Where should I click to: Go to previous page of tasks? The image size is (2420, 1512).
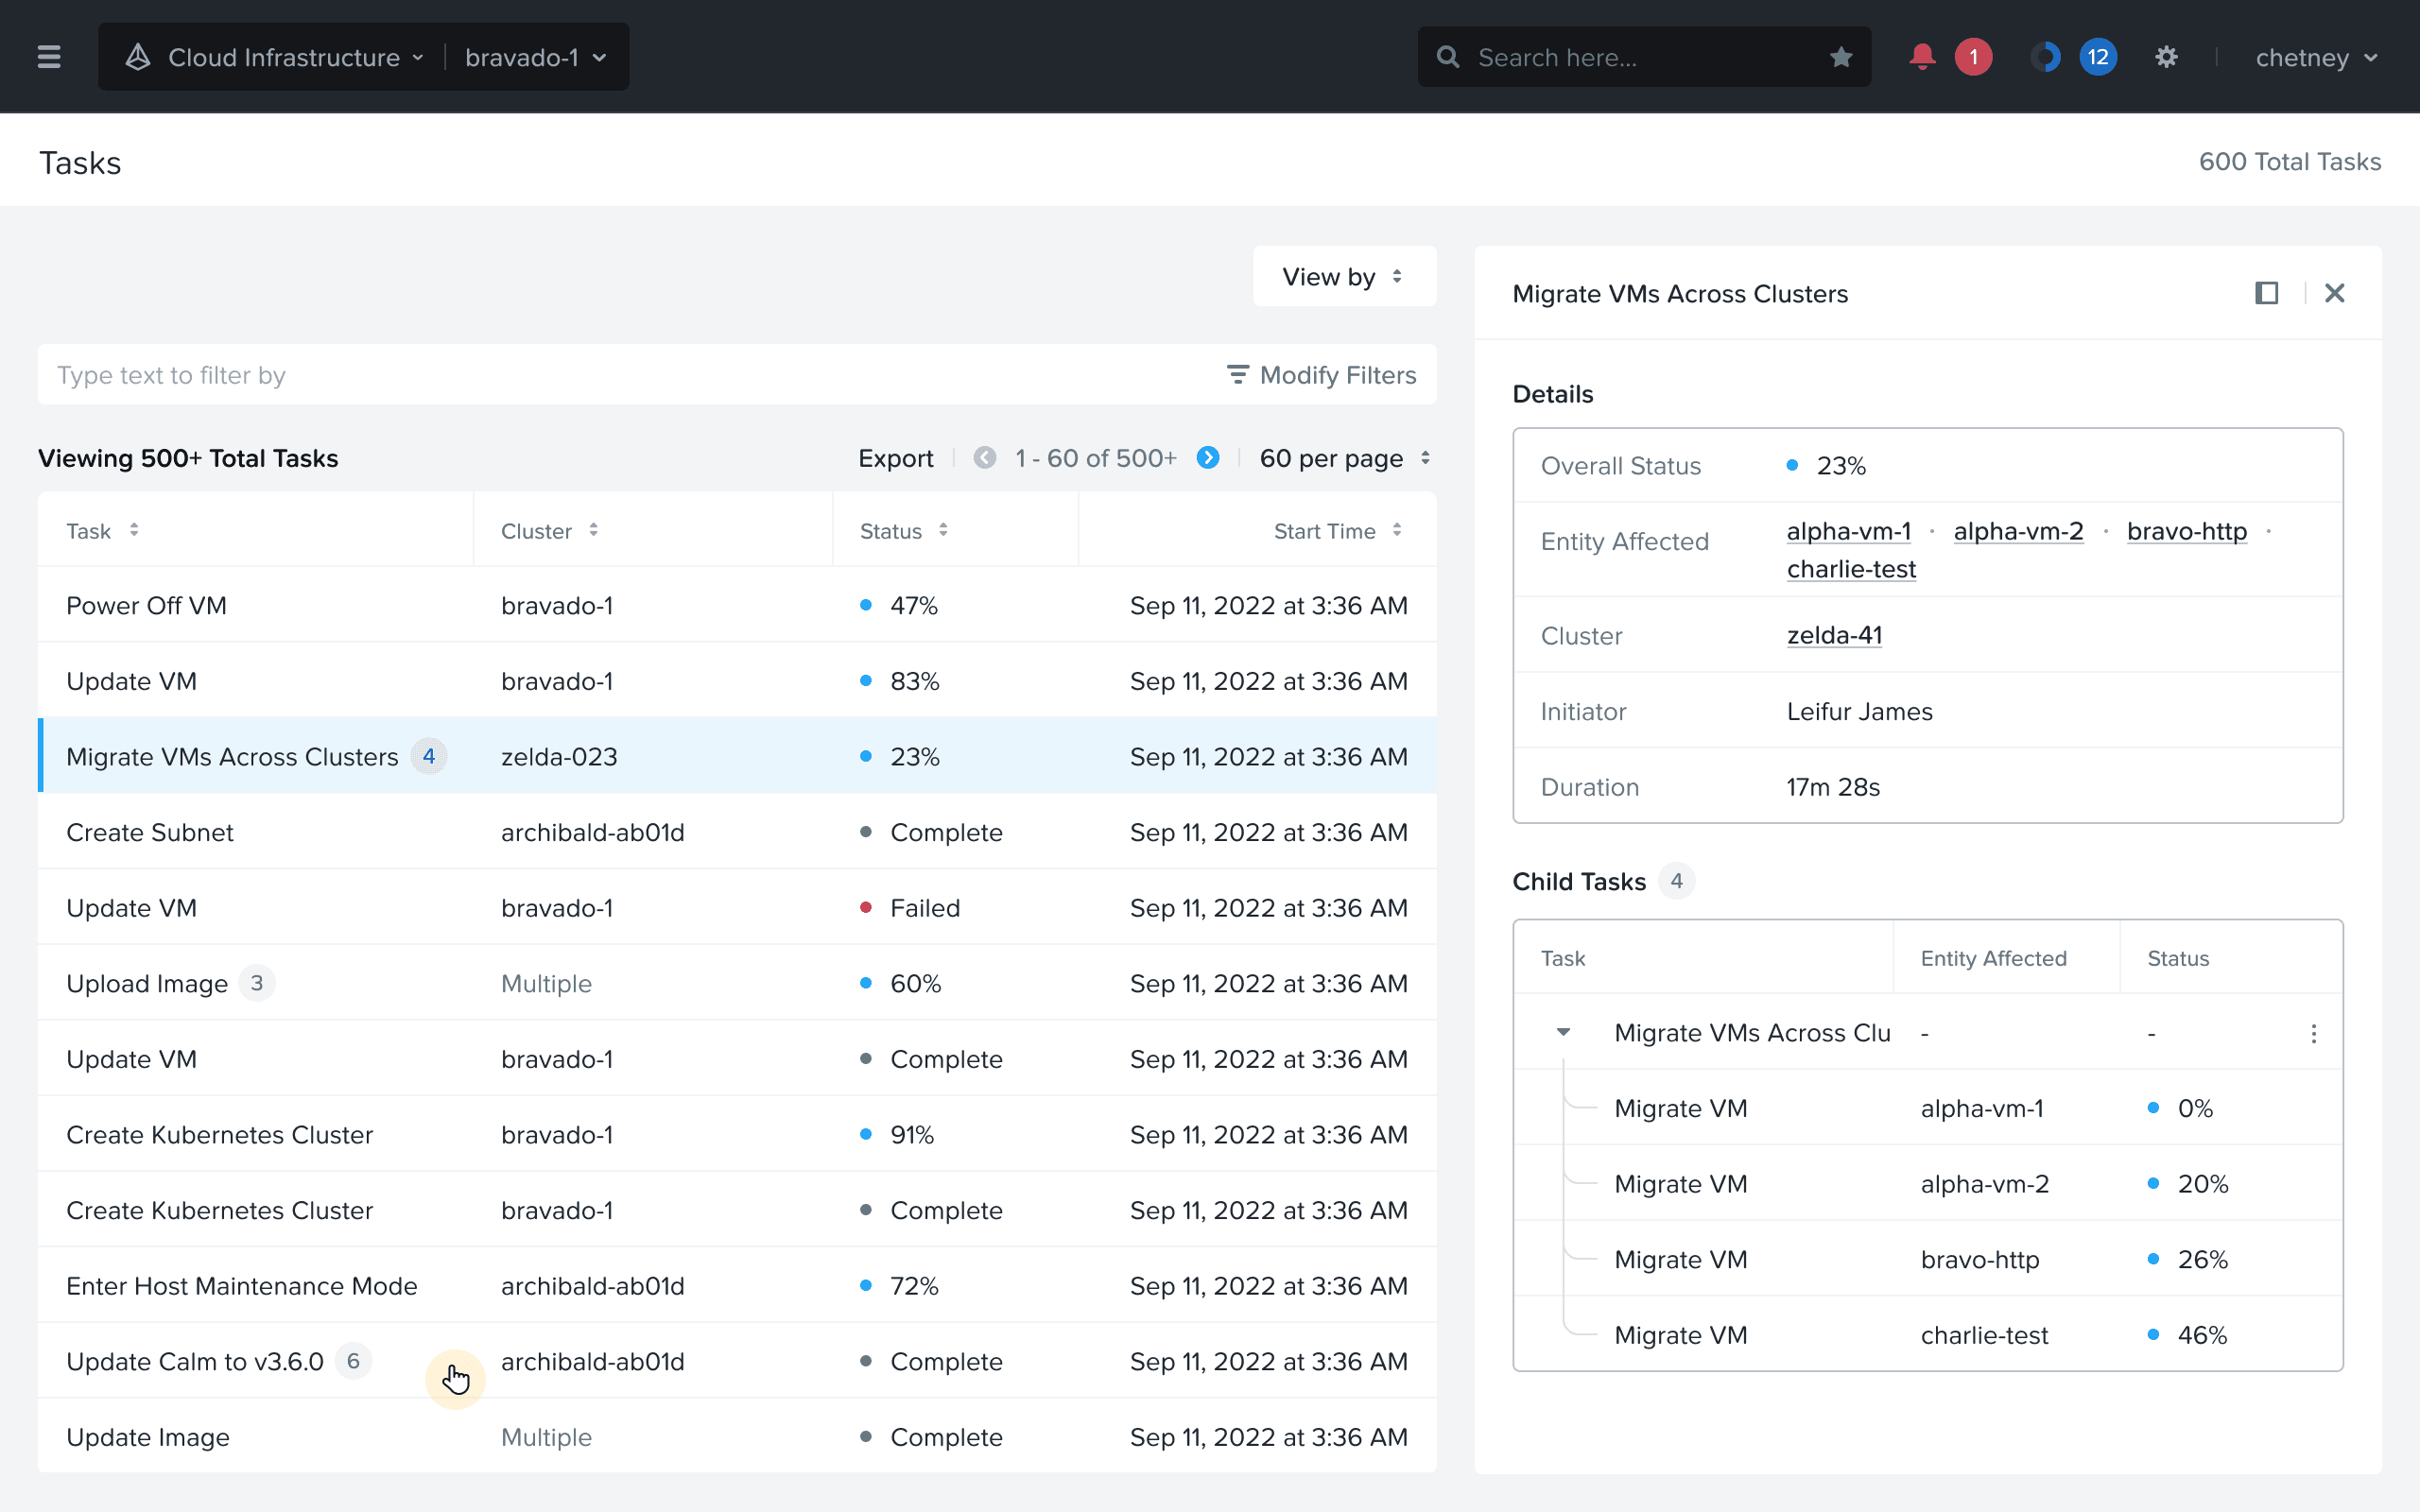[x=985, y=458]
